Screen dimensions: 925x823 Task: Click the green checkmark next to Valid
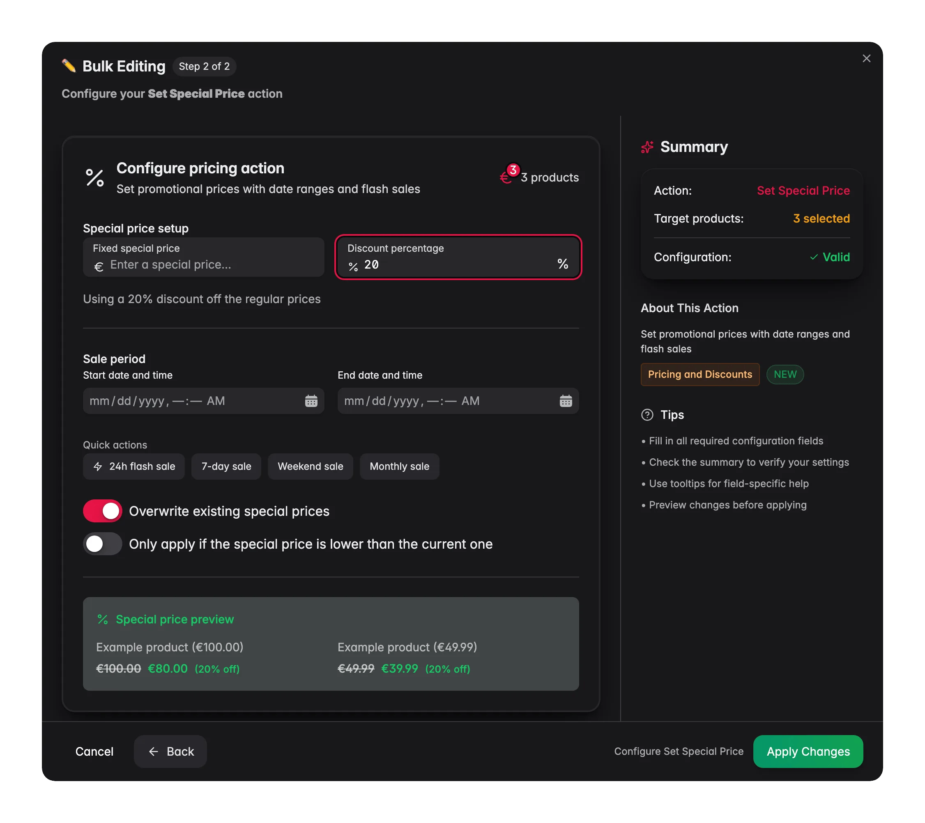[814, 257]
